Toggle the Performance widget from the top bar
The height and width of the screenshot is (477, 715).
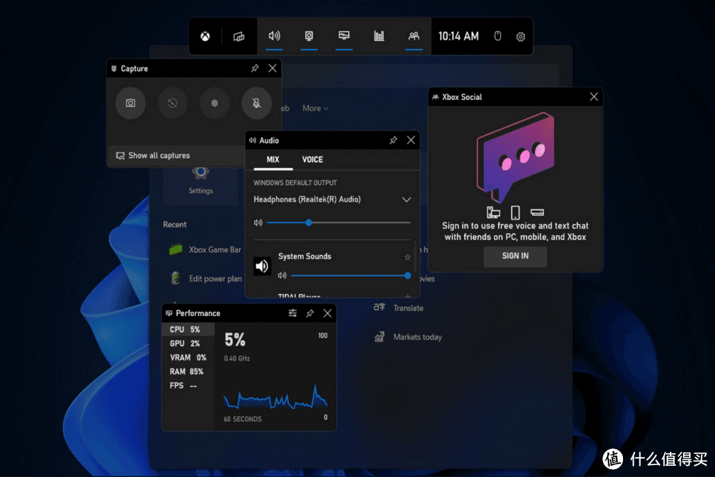[x=344, y=36]
